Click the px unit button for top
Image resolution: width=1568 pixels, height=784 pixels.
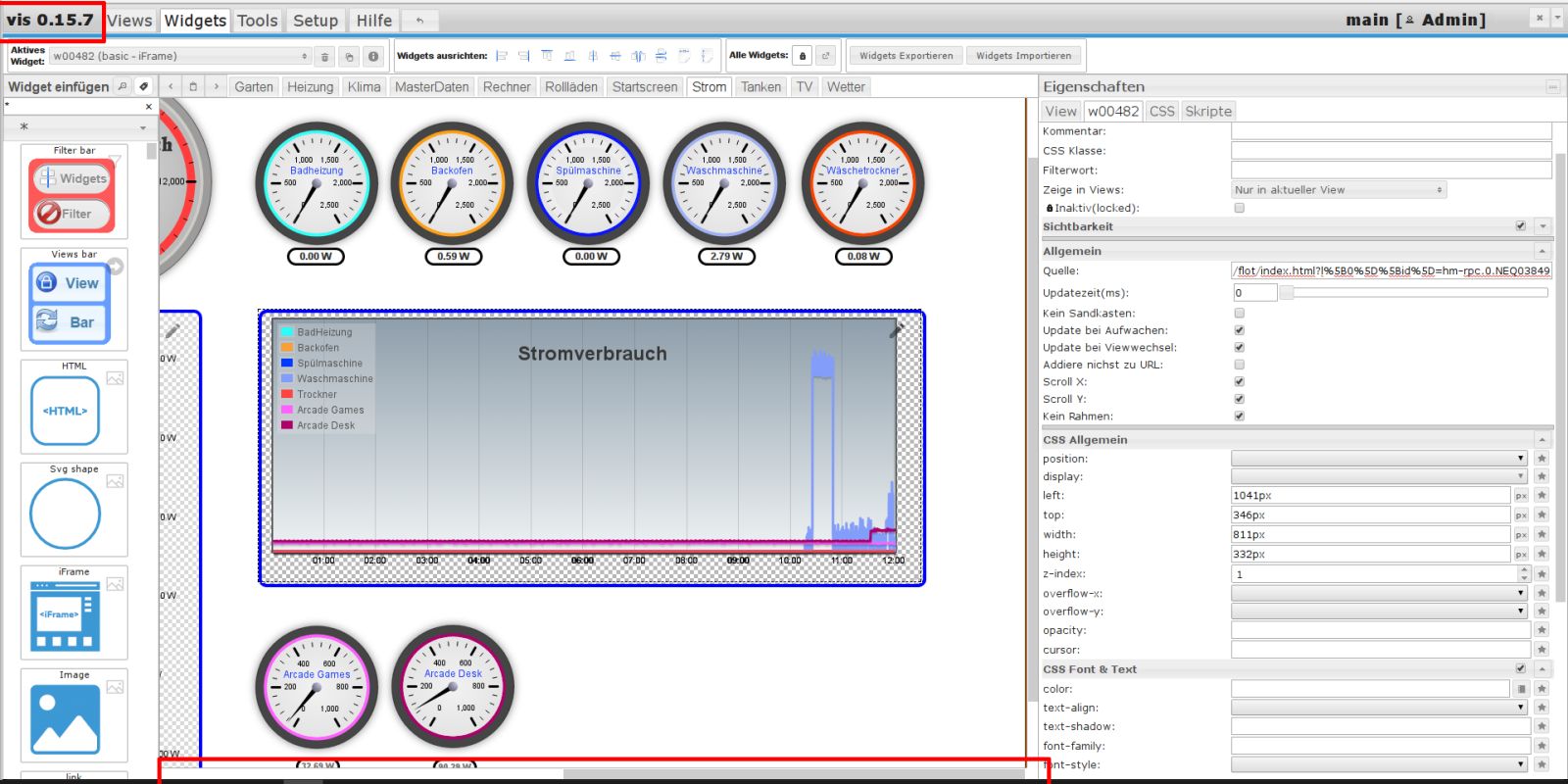(1521, 515)
